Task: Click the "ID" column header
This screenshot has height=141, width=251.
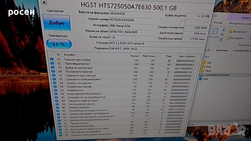Action: (x=58, y=54)
